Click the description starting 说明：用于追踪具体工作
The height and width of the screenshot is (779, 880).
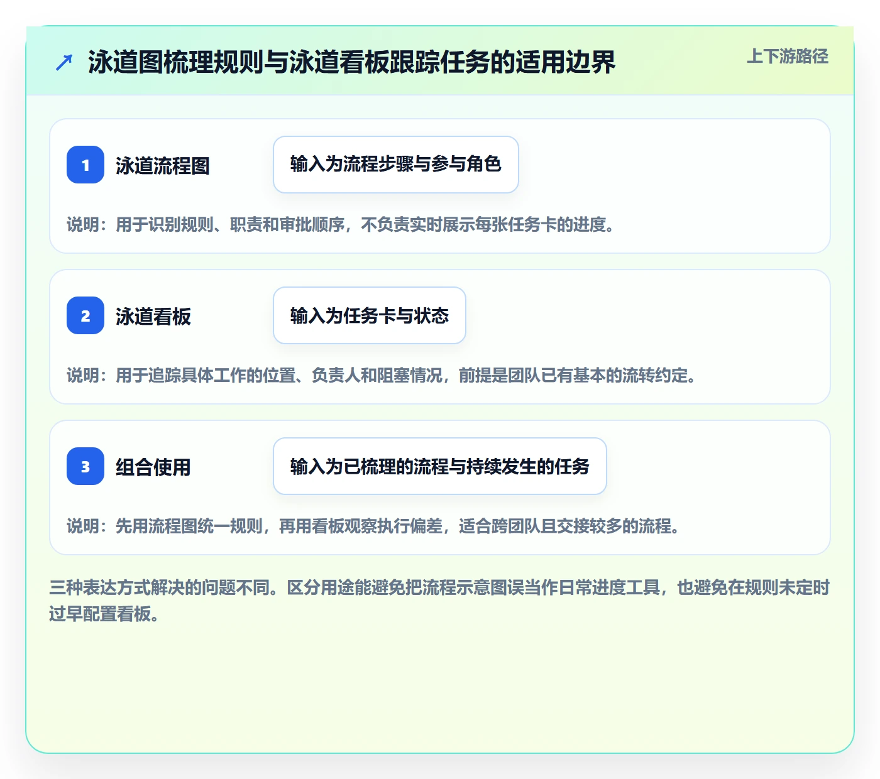click(x=382, y=376)
